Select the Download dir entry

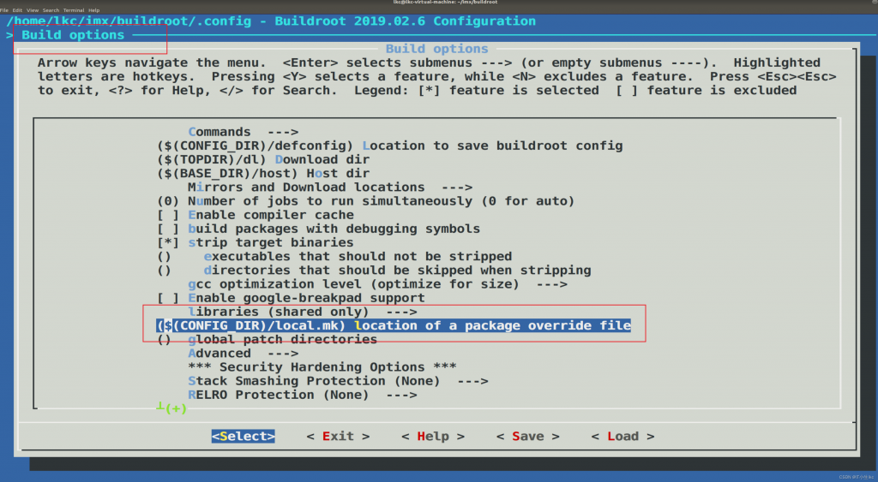263,159
